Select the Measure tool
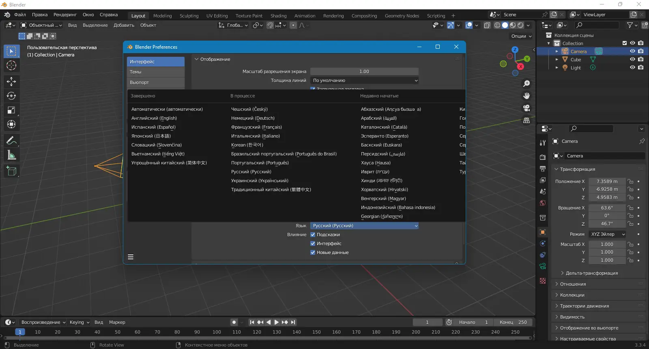This screenshot has height=349, width=649. click(x=11, y=155)
